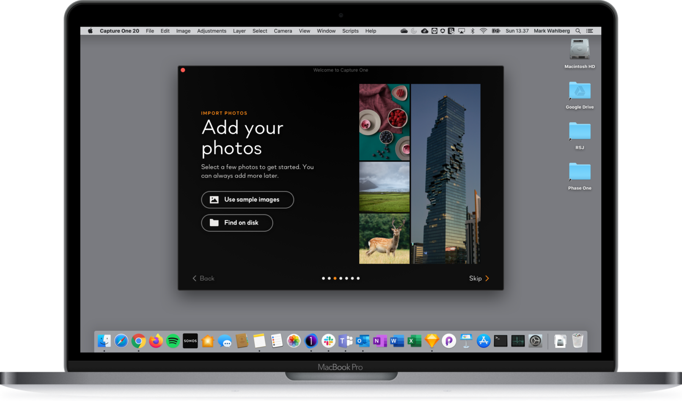Click the Use sample images button
The image size is (682, 401).
247,200
